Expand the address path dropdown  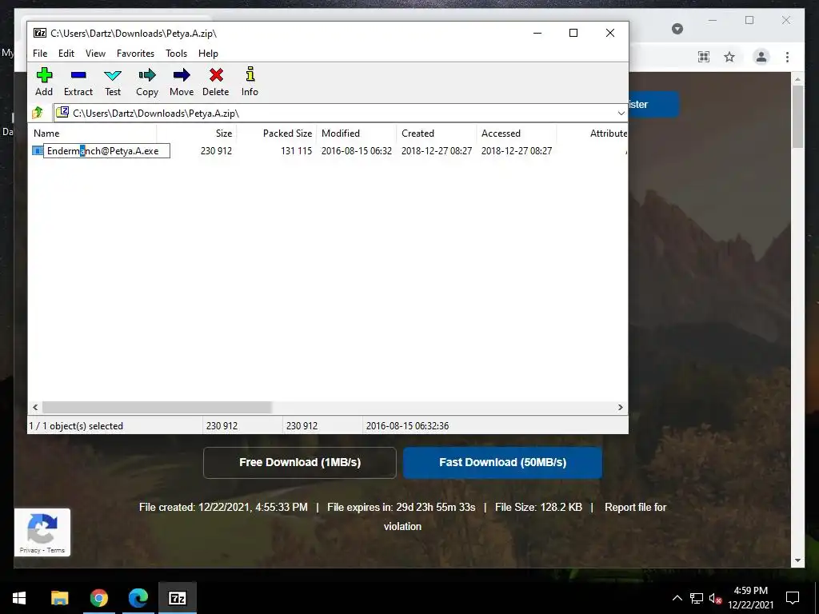[x=621, y=113]
